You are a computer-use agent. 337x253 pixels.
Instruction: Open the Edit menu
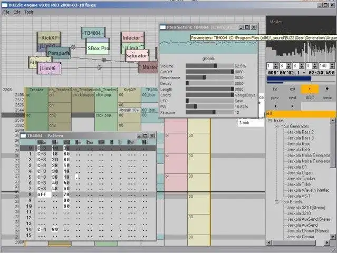click(16, 12)
